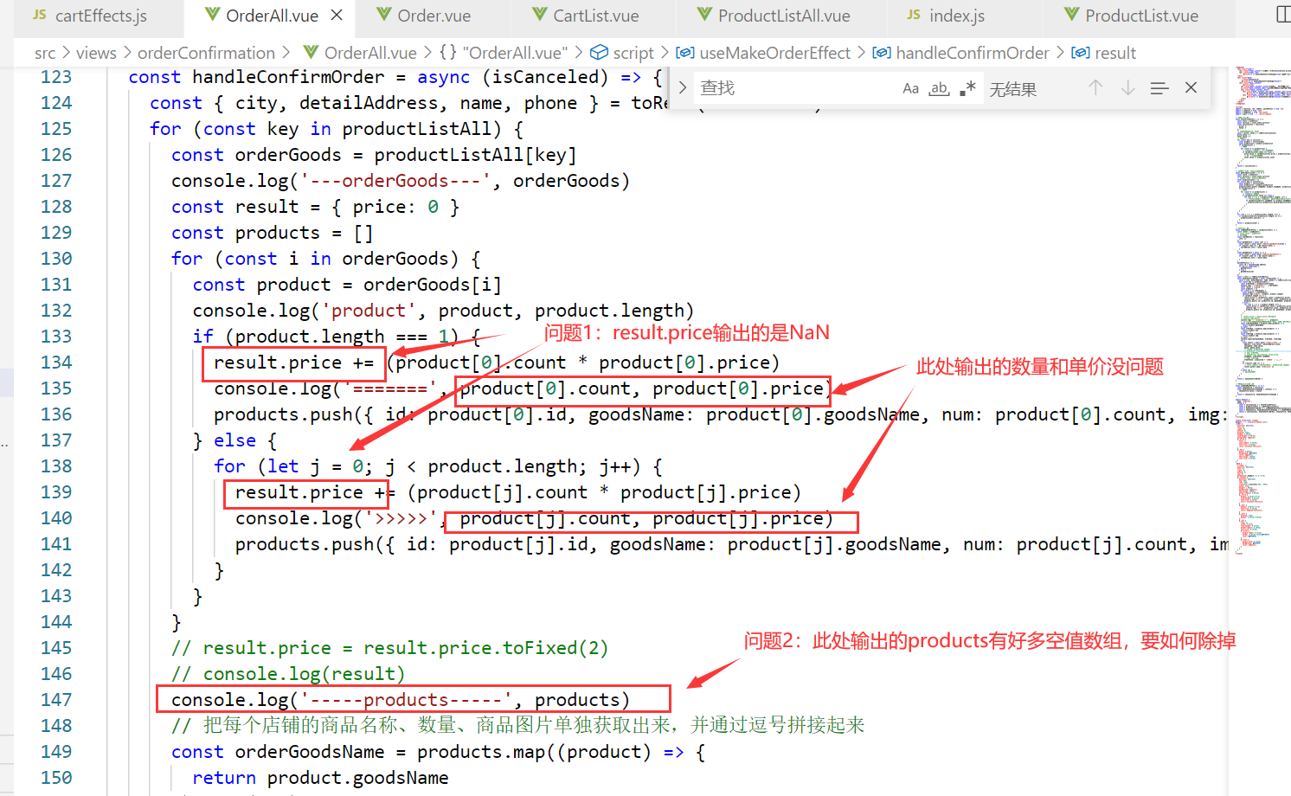This screenshot has width=1291, height=796.
Task: Expand the orderConfirmation breadcrumb
Action: [206, 54]
